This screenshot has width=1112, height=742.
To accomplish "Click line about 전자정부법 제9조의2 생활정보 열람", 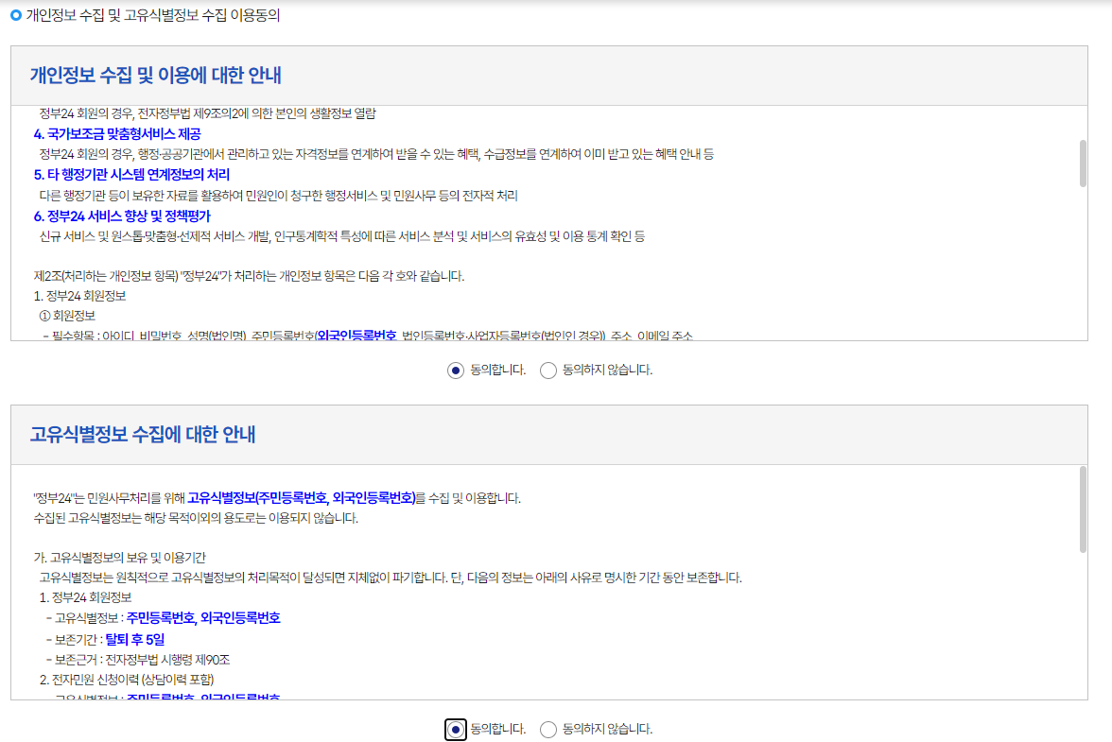I will (x=207, y=113).
